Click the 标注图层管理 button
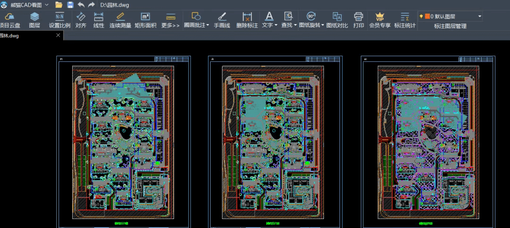Screen dimensions: 510x228 [x=450, y=26]
